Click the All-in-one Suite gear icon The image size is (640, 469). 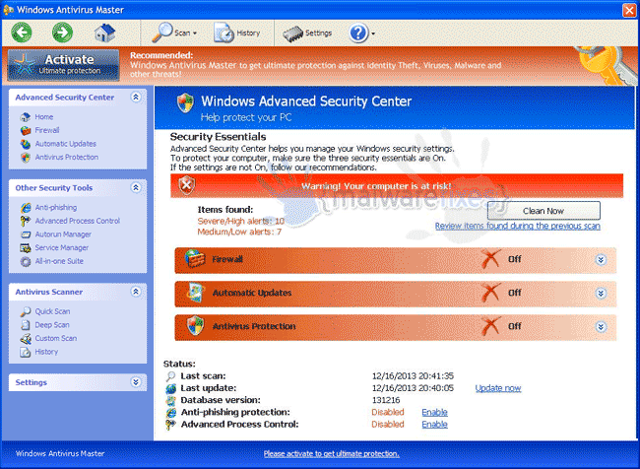(x=26, y=261)
